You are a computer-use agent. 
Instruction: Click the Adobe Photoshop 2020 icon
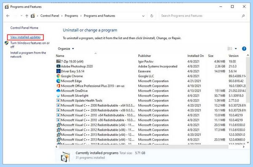click(58, 66)
